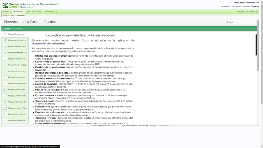
Task: Select sidebar item 'Mejoras en Nuestra Pág...'
Action: pyautogui.click(x=15, y=108)
